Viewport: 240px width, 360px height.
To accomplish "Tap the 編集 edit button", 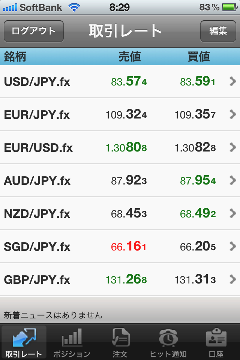I will coord(218,31).
